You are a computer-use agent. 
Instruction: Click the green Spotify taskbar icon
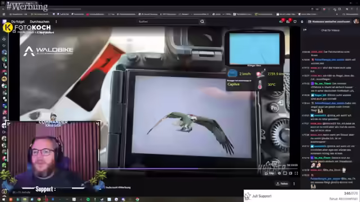click(88, 200)
